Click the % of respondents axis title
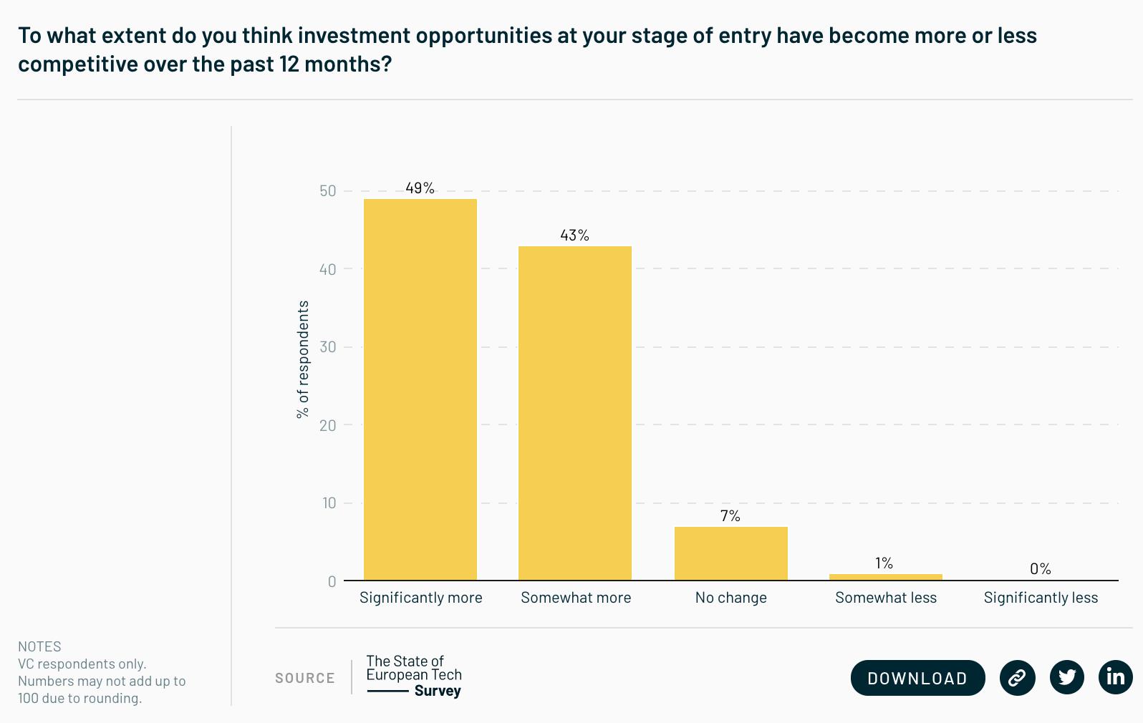 (x=303, y=359)
